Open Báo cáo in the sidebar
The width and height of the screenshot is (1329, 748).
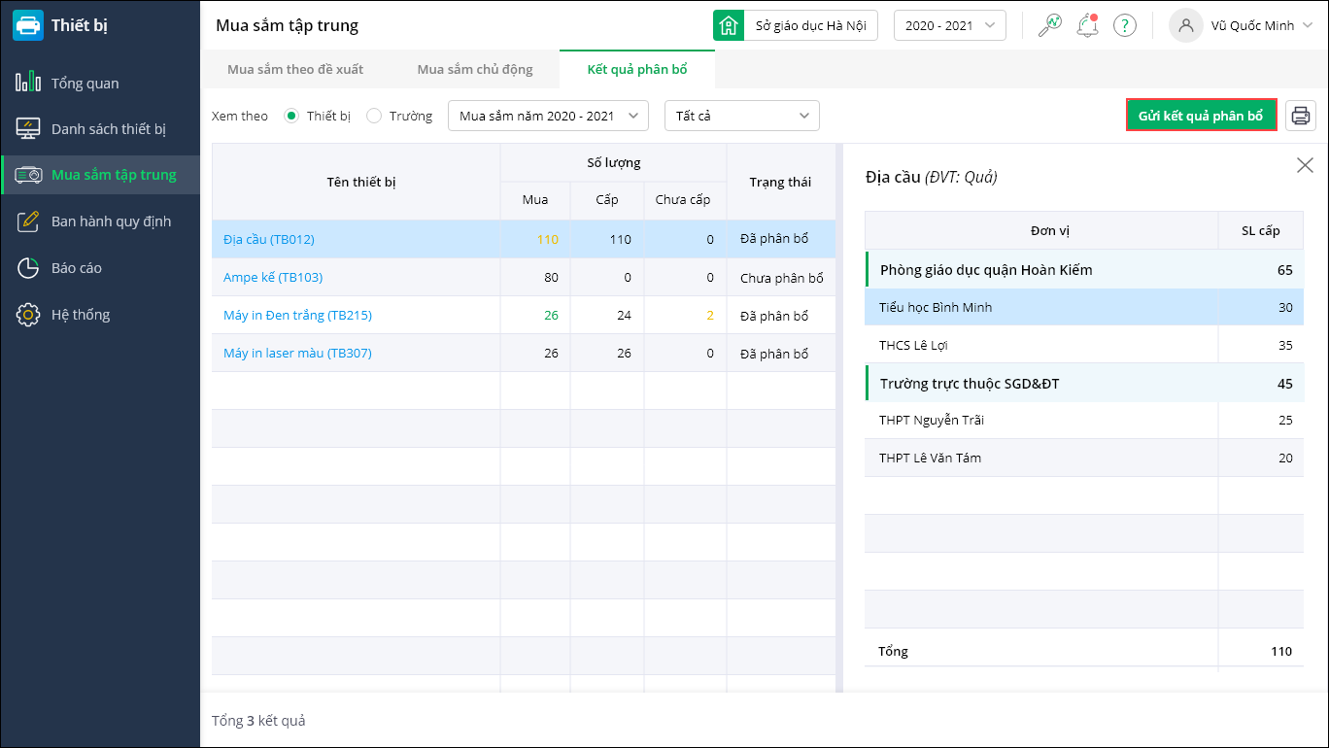tap(77, 268)
